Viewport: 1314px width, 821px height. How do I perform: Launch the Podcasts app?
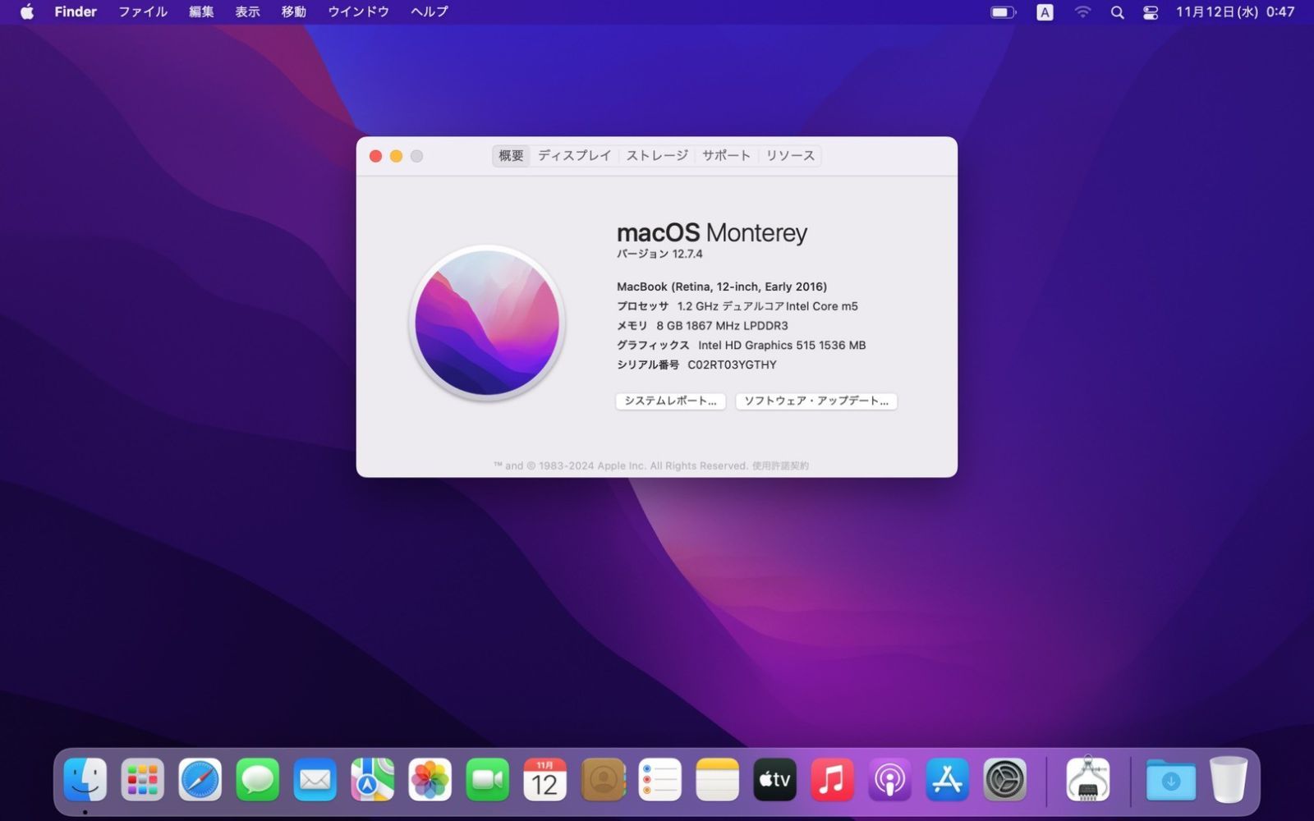coord(889,779)
